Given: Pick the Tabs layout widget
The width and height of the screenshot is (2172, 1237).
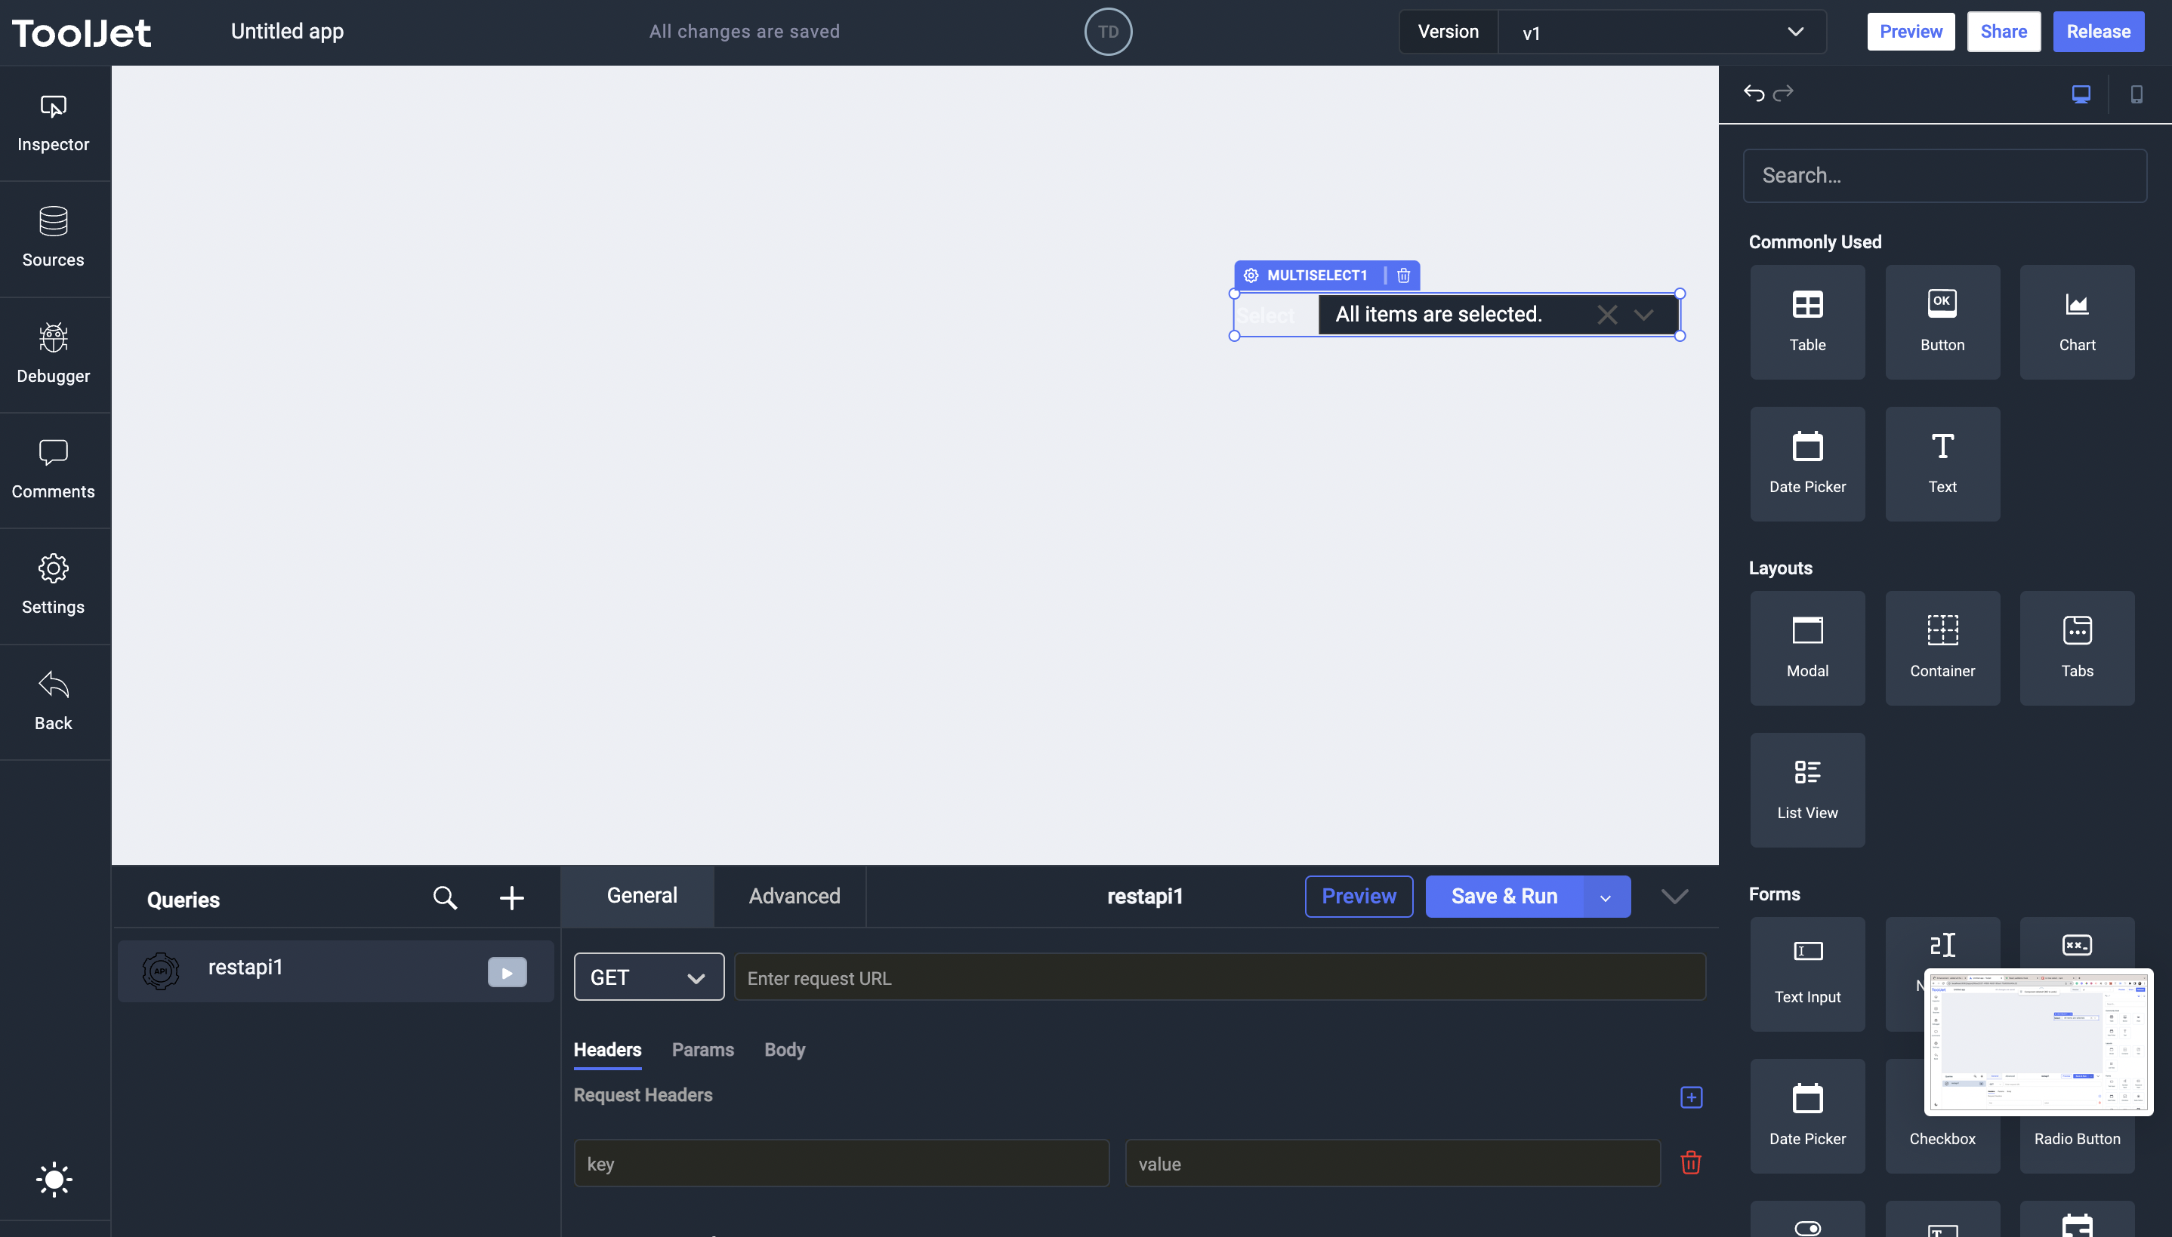Looking at the screenshot, I should 2077,648.
